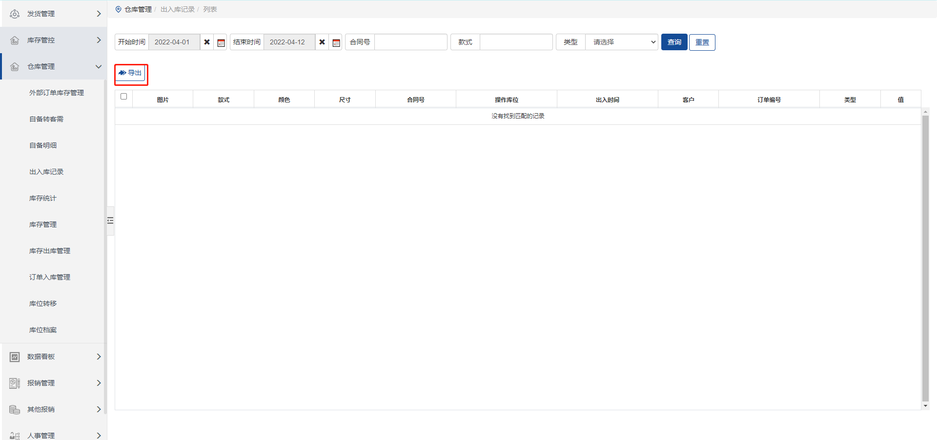Open the start date calendar picker
937x440 pixels.
(221, 42)
